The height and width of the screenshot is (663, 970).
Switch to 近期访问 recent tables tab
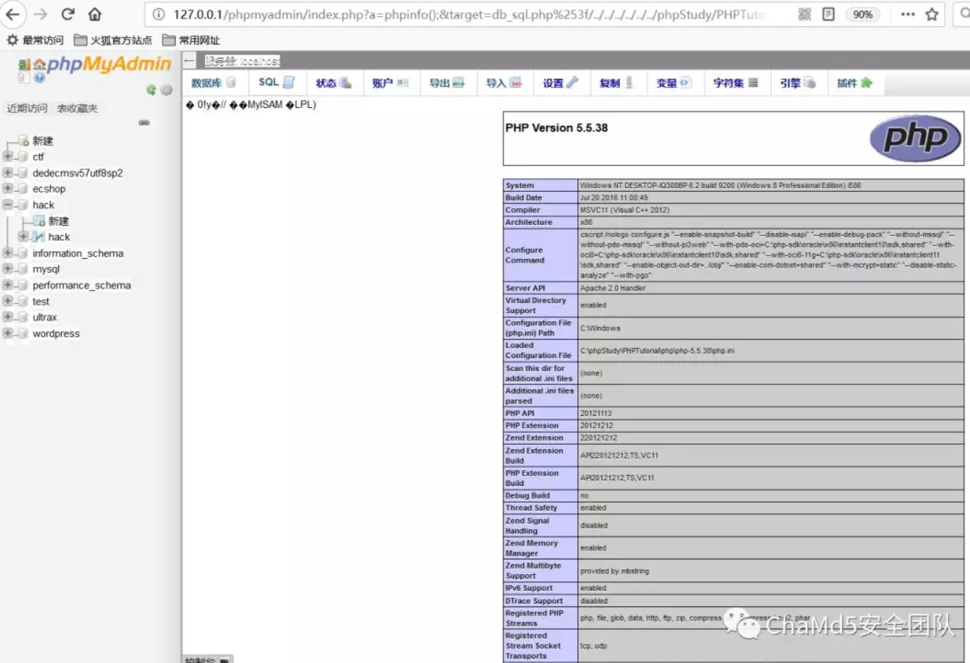point(27,108)
